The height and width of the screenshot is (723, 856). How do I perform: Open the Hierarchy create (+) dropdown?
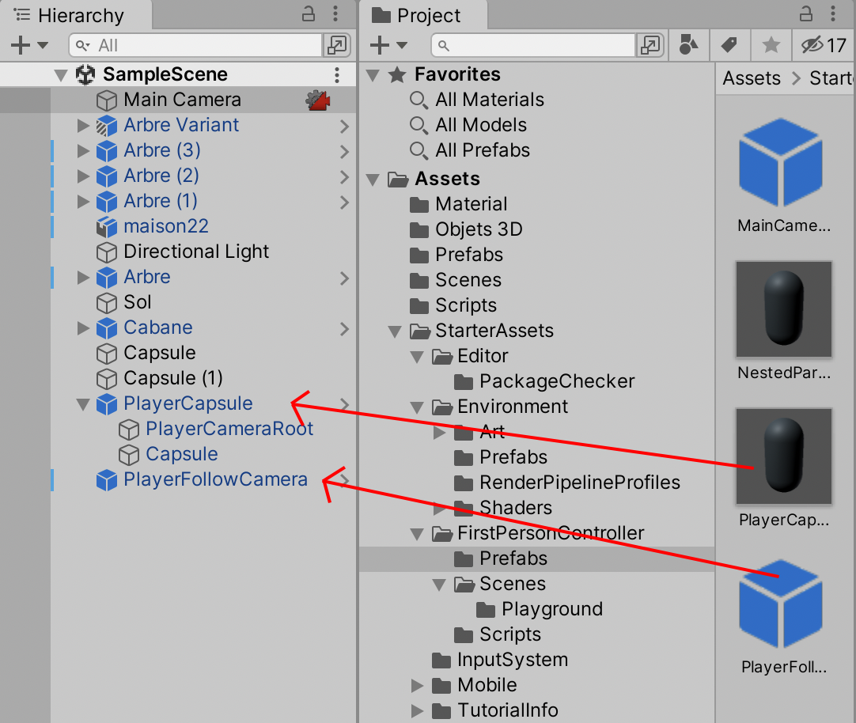click(x=29, y=46)
